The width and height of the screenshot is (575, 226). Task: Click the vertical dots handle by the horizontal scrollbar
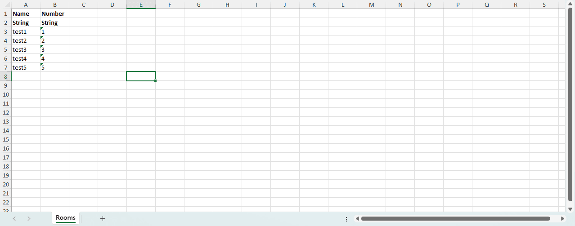(x=346, y=219)
